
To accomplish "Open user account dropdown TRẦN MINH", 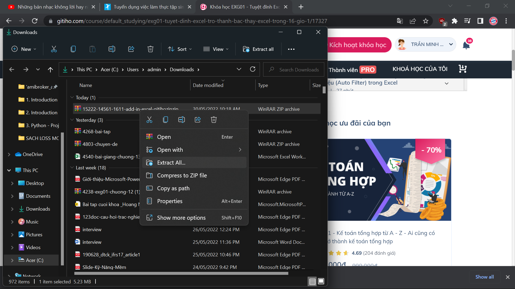I will point(425,44).
